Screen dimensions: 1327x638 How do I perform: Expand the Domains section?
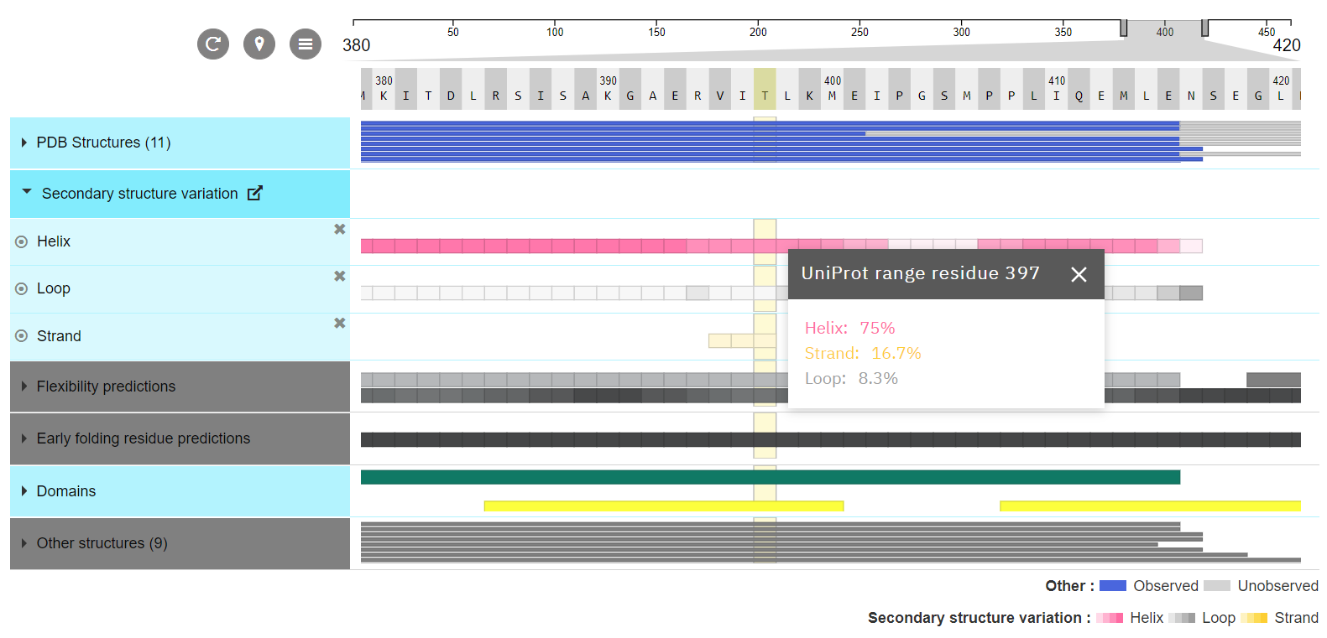click(x=24, y=491)
